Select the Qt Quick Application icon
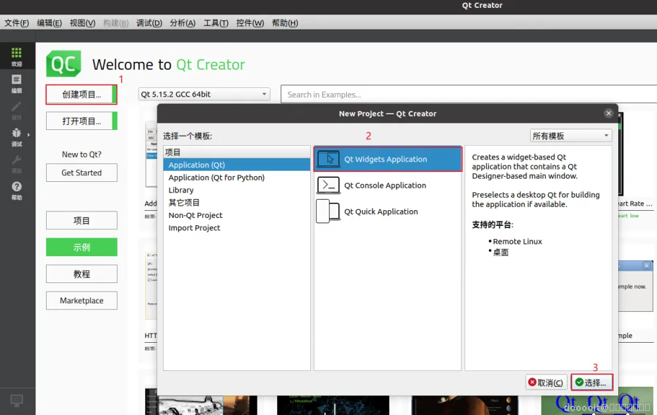The height and width of the screenshot is (415, 657). point(328,211)
